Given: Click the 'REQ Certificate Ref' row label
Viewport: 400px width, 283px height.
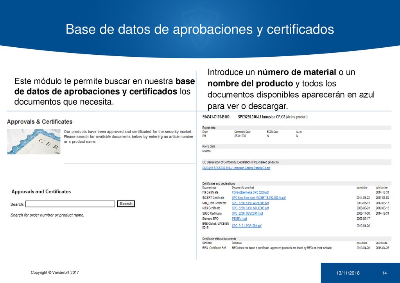Looking at the screenshot, I should coord(214,248).
